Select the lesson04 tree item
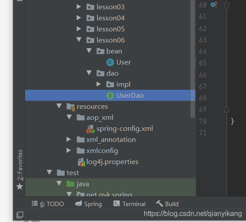 pos(111,18)
